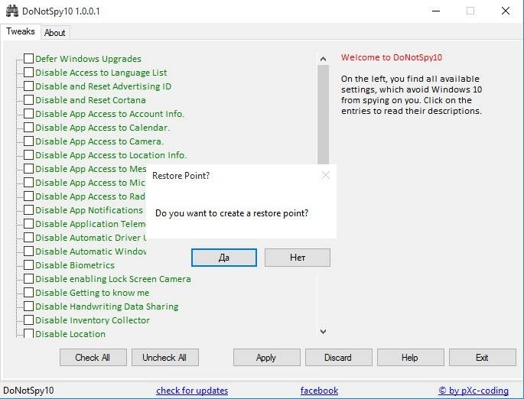Select Disable Inventory Collector entry text

coord(93,320)
